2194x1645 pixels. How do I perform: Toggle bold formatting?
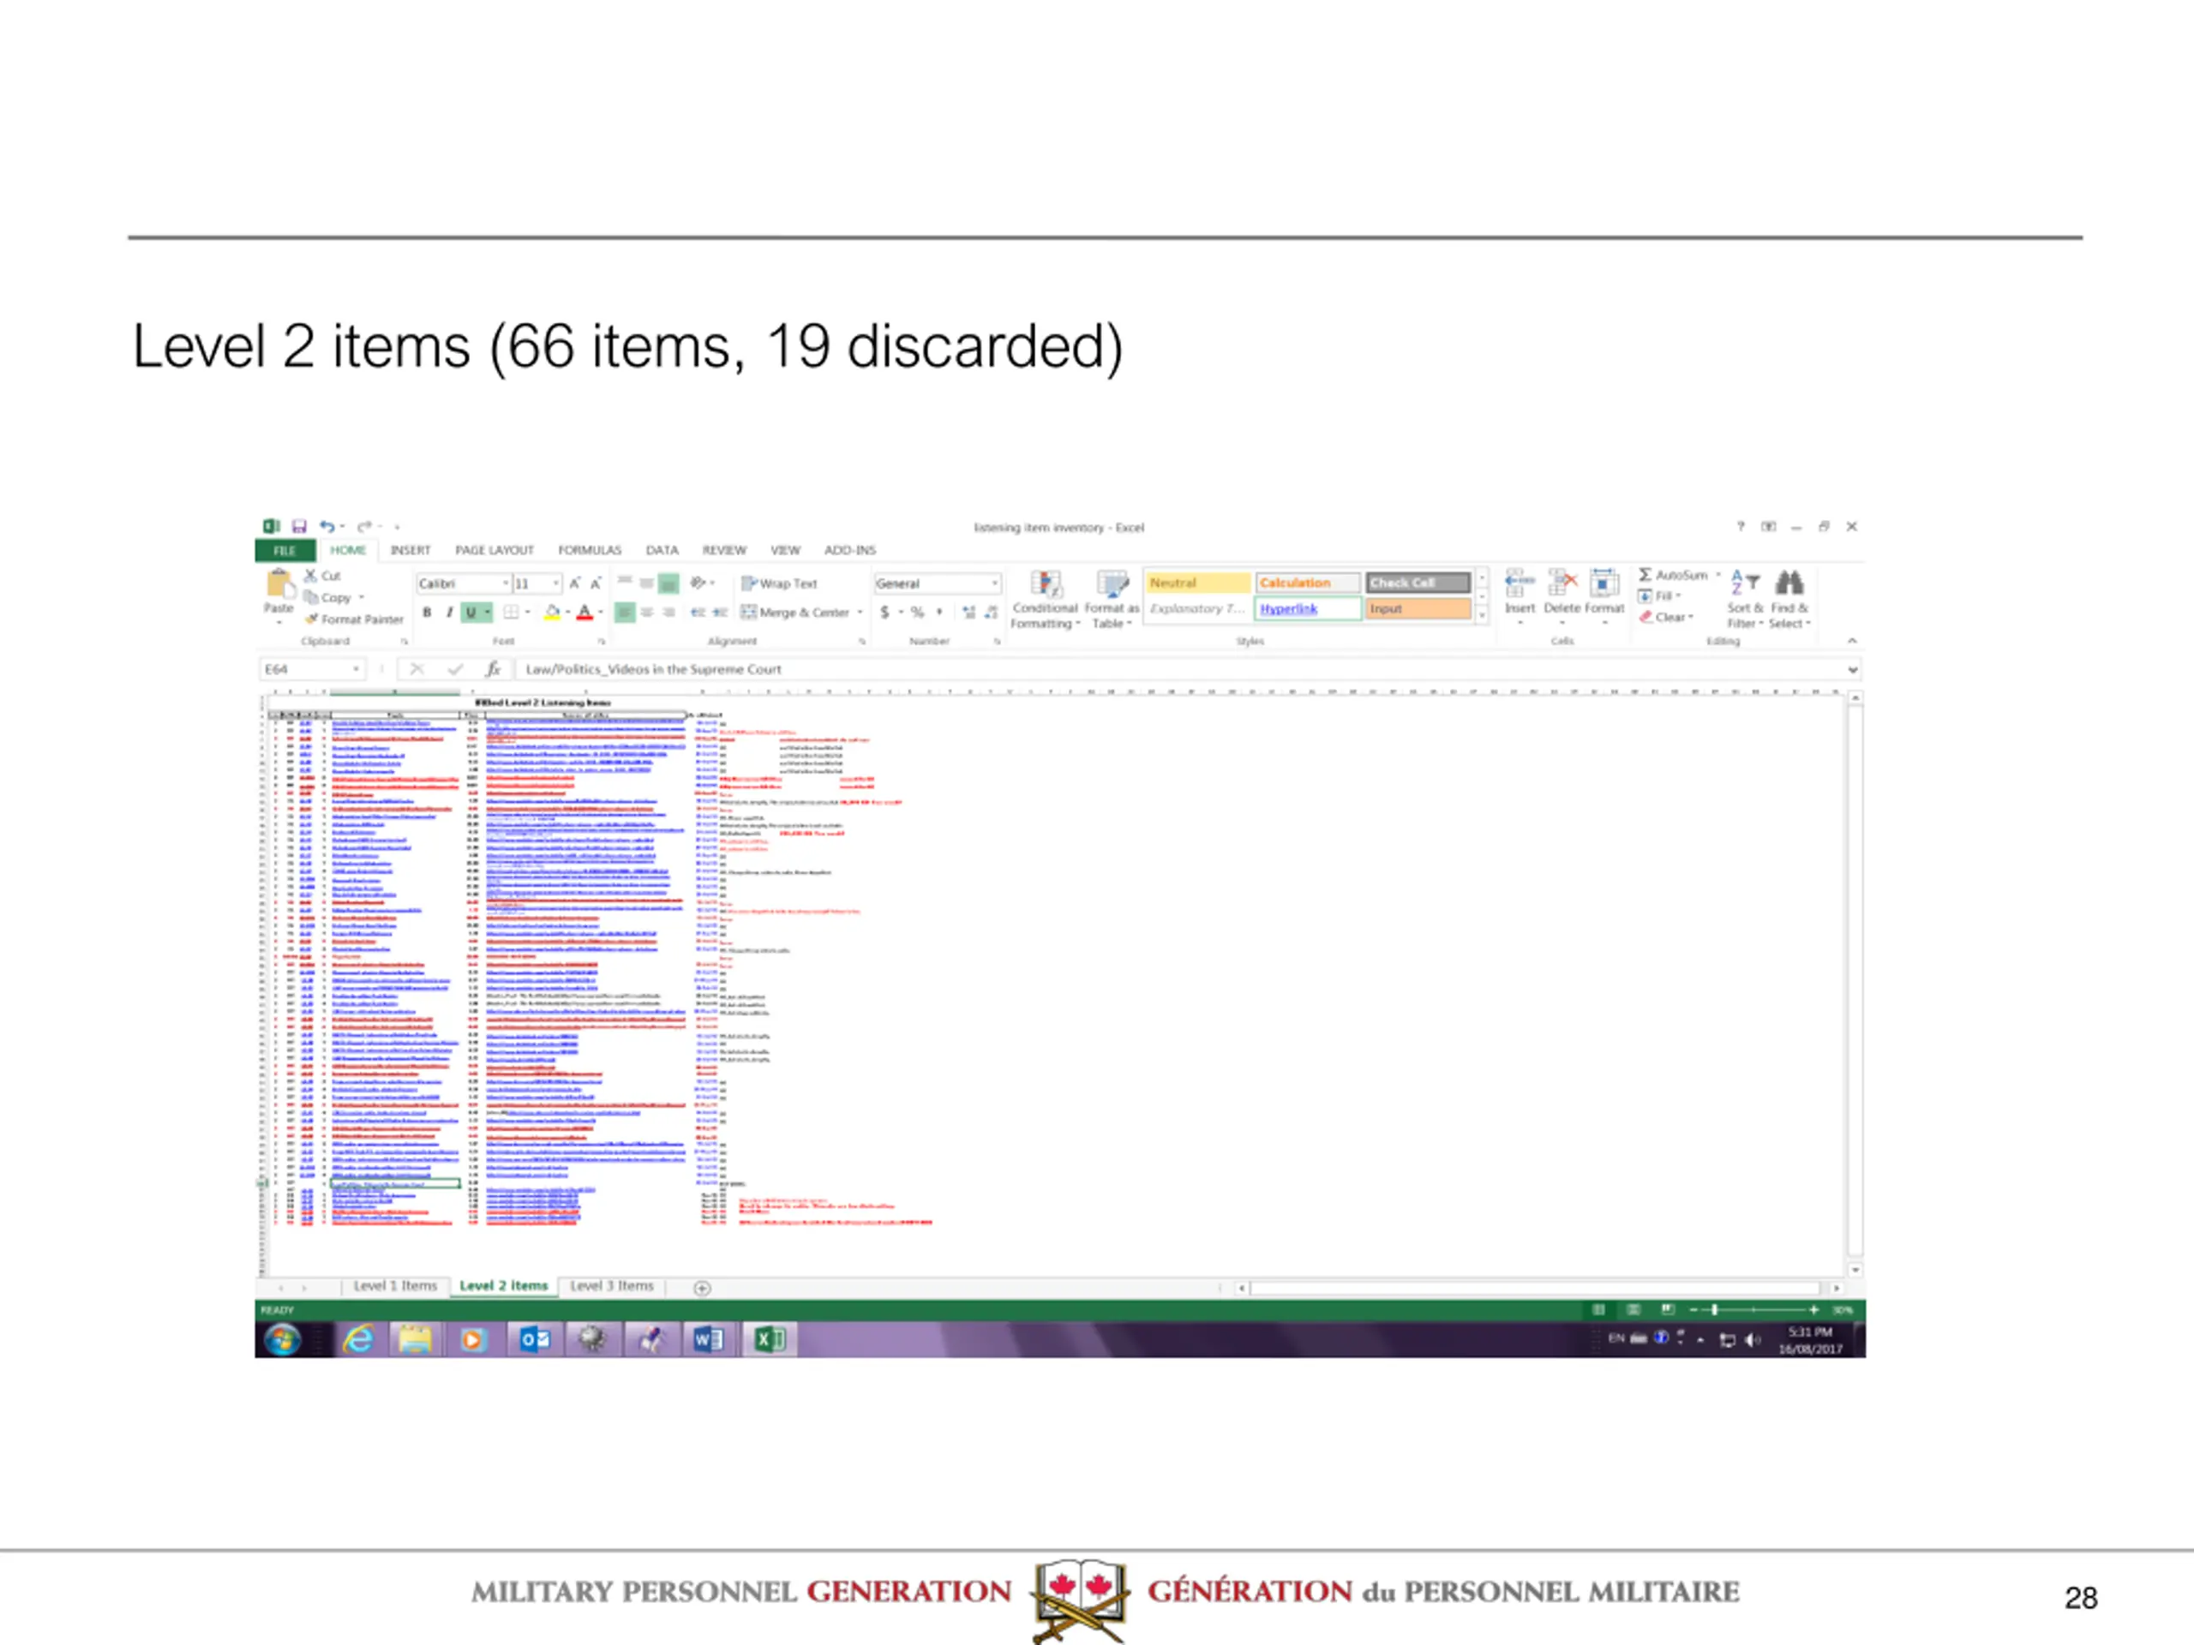tap(428, 613)
